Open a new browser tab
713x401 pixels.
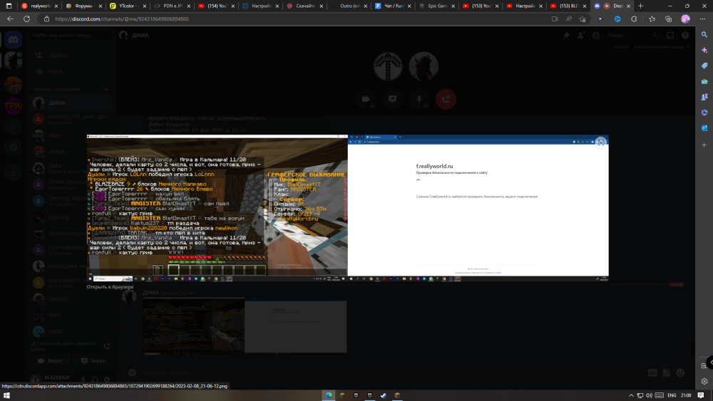point(641,6)
